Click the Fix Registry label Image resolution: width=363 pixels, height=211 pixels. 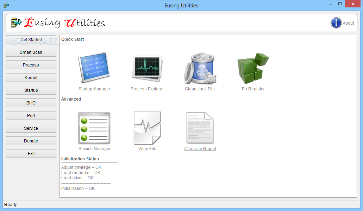point(253,89)
